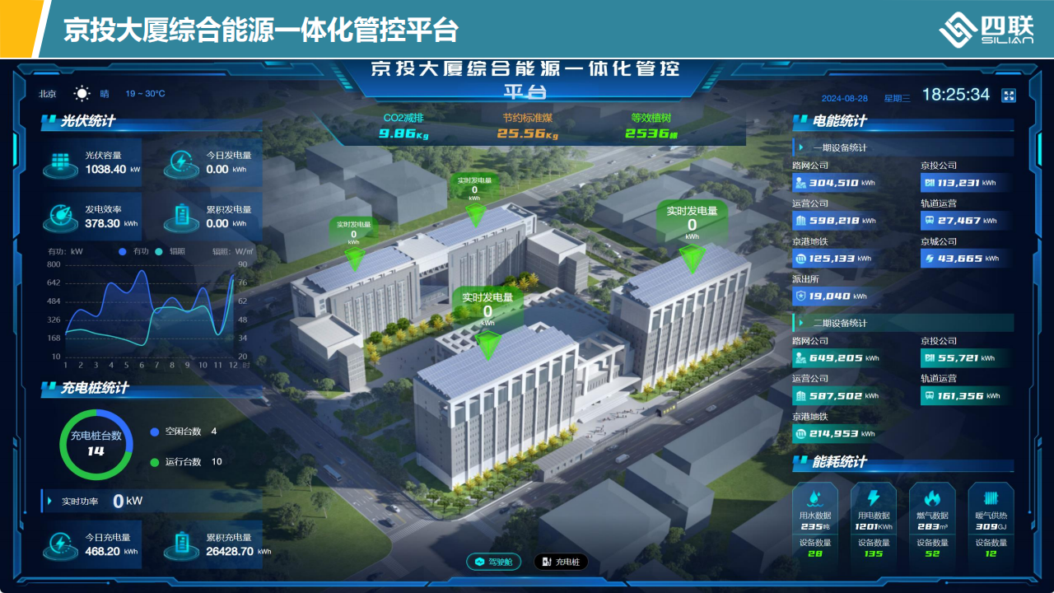Viewport: 1054px width, 593px height.
Task: Click the phase-two 路网公司 icon with 649,205
Action: pos(800,358)
